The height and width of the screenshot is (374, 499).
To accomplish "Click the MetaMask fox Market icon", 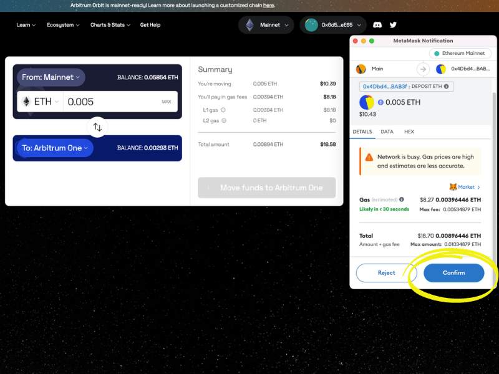I will 453,186.
